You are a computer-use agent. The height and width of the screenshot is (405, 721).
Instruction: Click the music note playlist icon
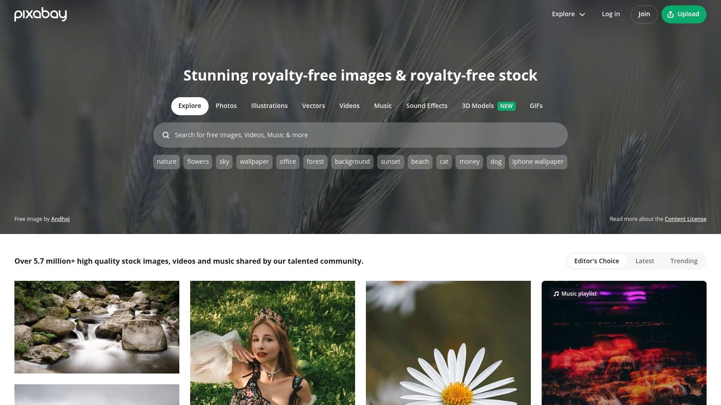click(x=556, y=294)
